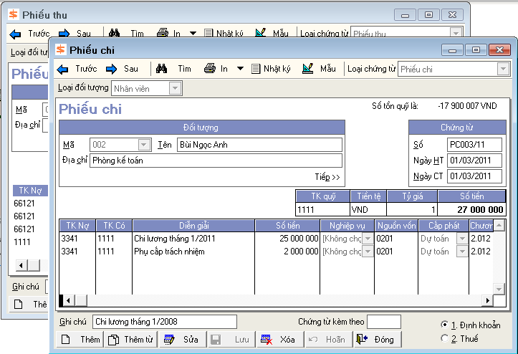Expand Loại chứng từ Phiếu chi dropdown

coord(503,69)
